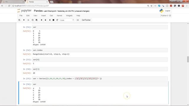Click the dtype: int64 line in Out[56]
Viewport: 189px width, 106px height.
tap(39, 102)
